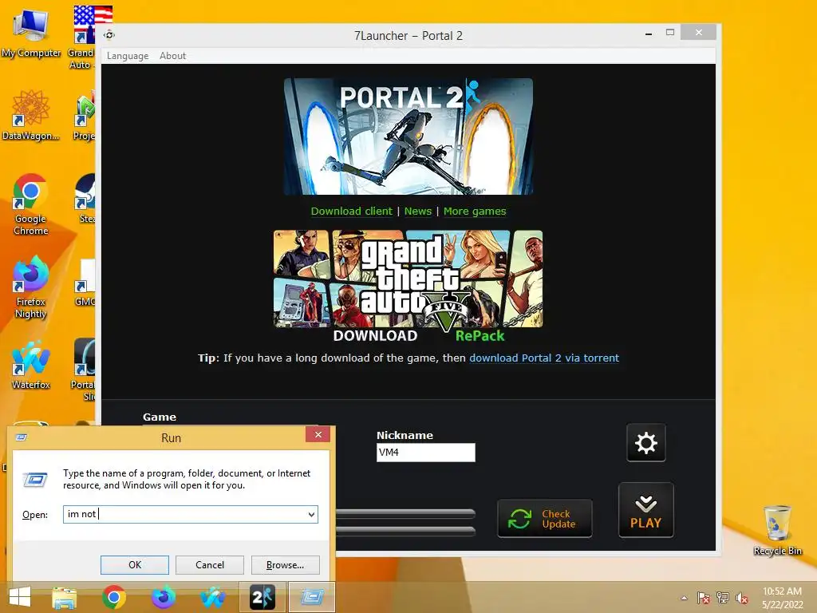Launch Google Chrome from the taskbar
The image size is (817, 613).
pyautogui.click(x=113, y=597)
